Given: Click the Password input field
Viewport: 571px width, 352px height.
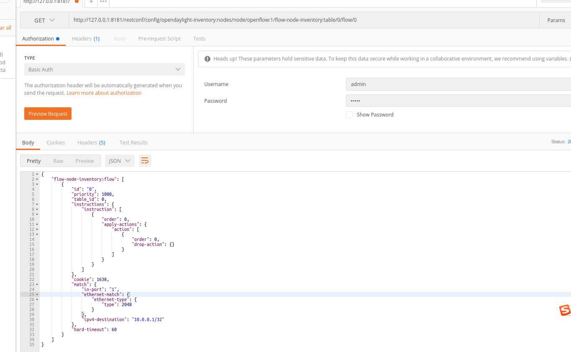Looking at the screenshot, I should point(458,101).
